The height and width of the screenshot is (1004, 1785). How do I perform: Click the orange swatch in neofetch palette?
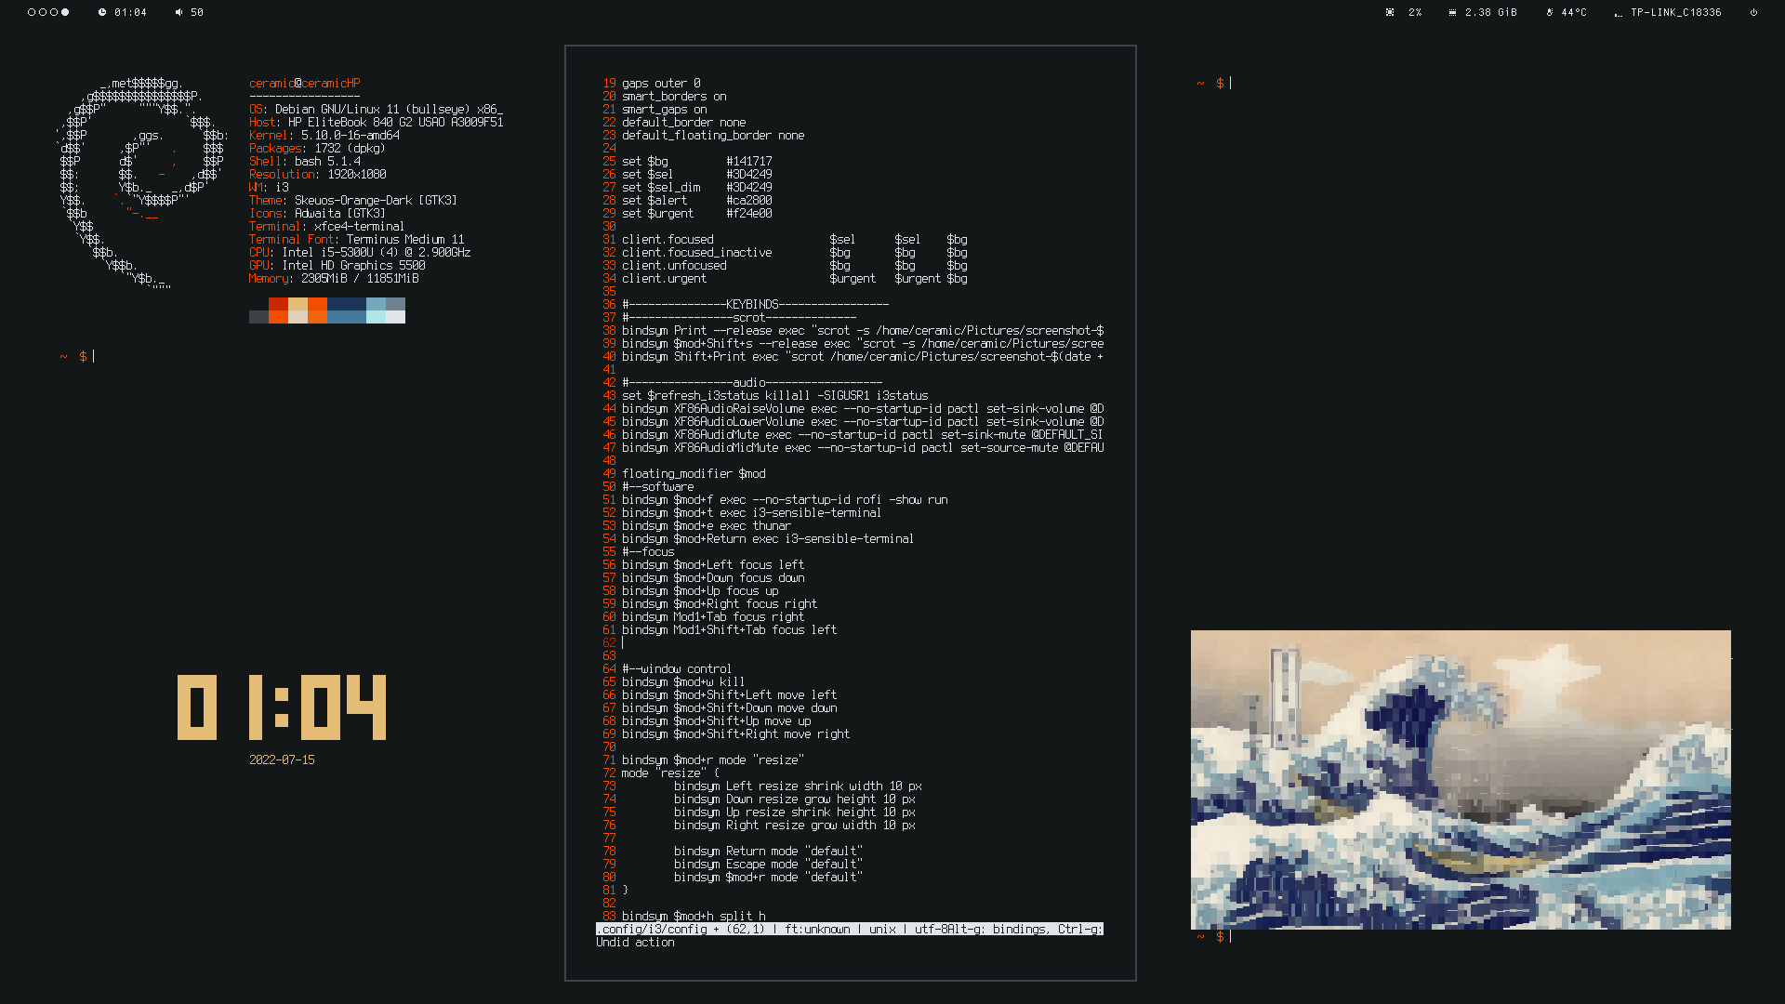coord(317,304)
